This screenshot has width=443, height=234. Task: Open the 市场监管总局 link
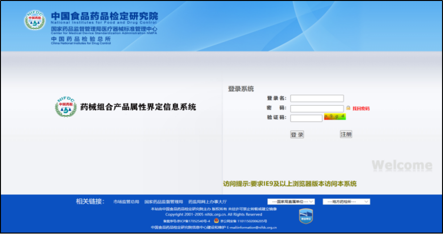[x=126, y=202]
